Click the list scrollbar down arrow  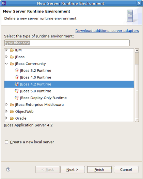click(x=137, y=120)
